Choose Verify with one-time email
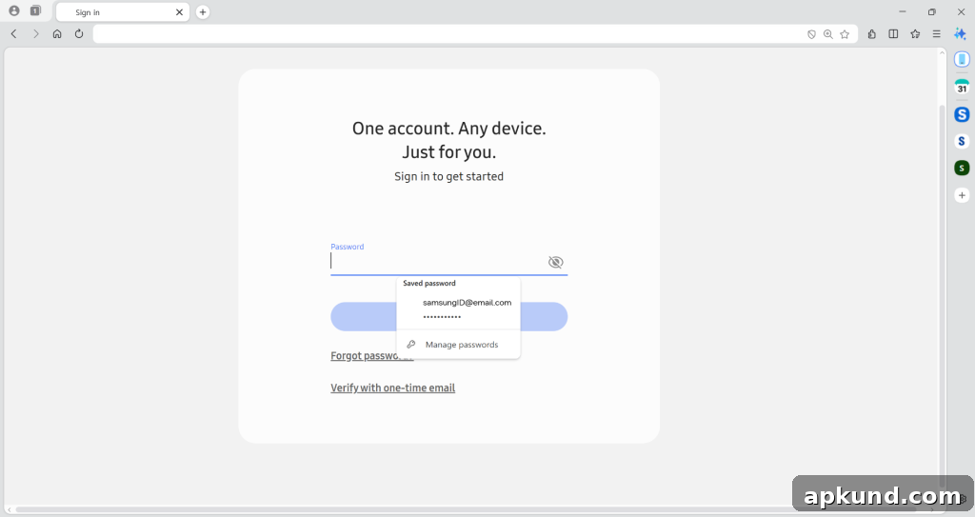 point(393,388)
